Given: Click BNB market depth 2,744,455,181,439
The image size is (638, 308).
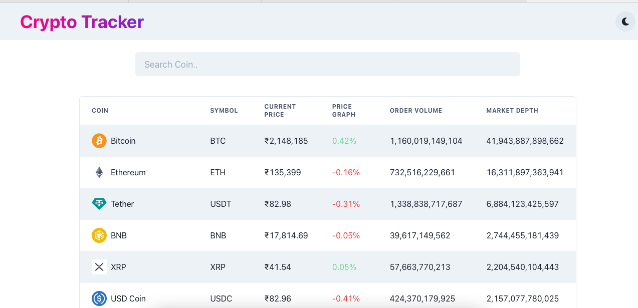Looking at the screenshot, I should [x=522, y=235].
